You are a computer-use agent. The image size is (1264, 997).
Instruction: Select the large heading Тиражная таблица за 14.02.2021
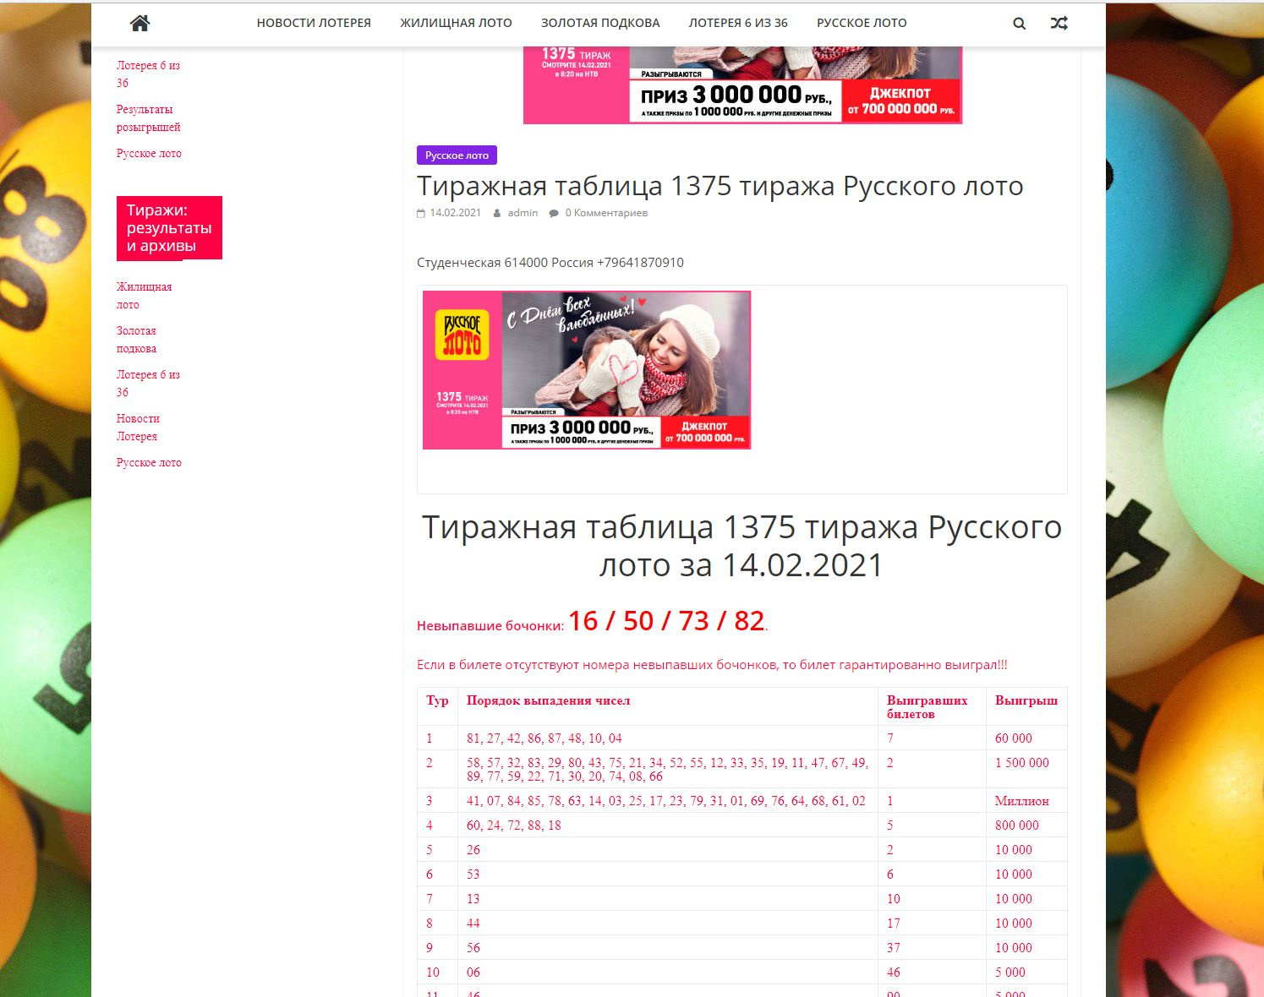pos(741,546)
